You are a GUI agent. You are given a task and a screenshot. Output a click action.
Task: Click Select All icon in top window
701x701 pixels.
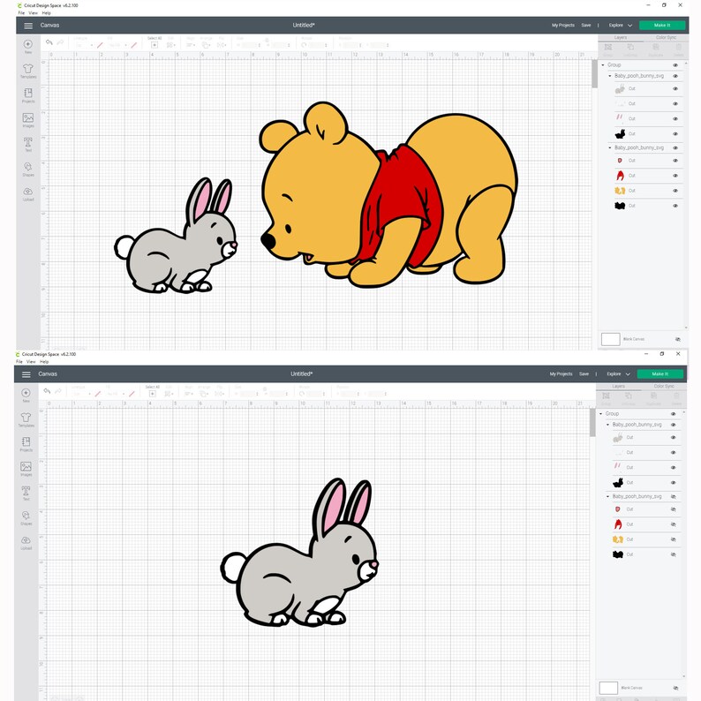(155, 45)
